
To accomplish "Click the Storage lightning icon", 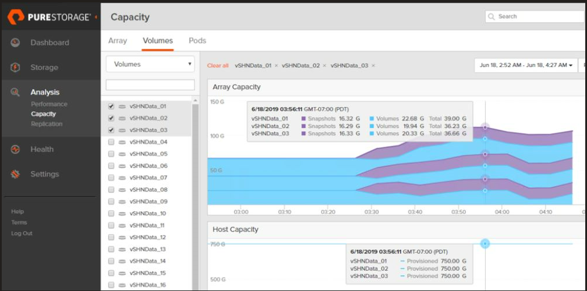I will coord(15,68).
